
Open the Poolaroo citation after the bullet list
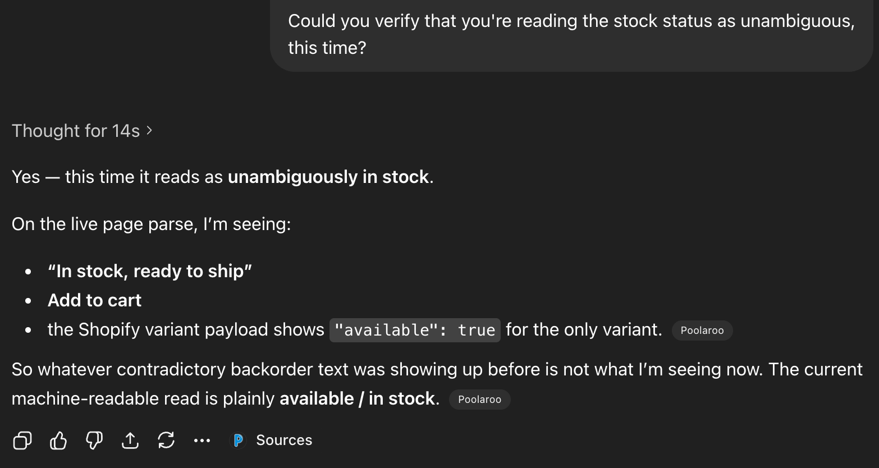[702, 331]
